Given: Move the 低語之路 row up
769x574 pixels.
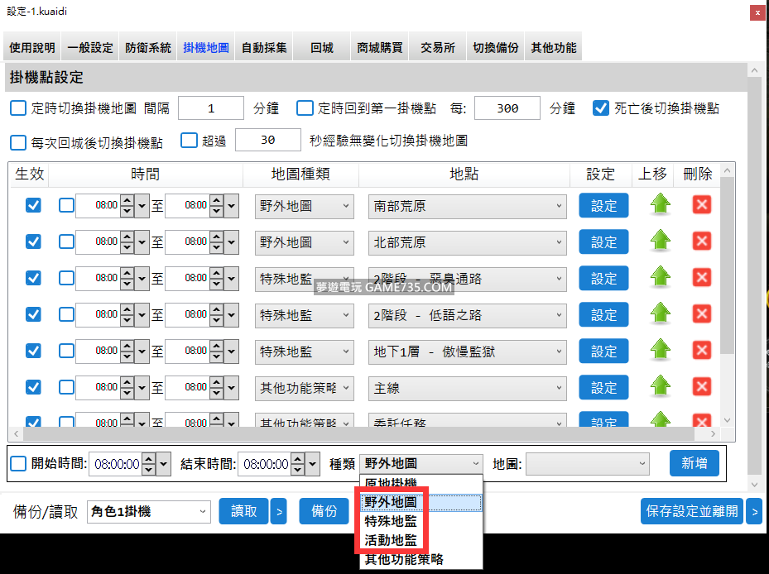Looking at the screenshot, I should click(660, 314).
